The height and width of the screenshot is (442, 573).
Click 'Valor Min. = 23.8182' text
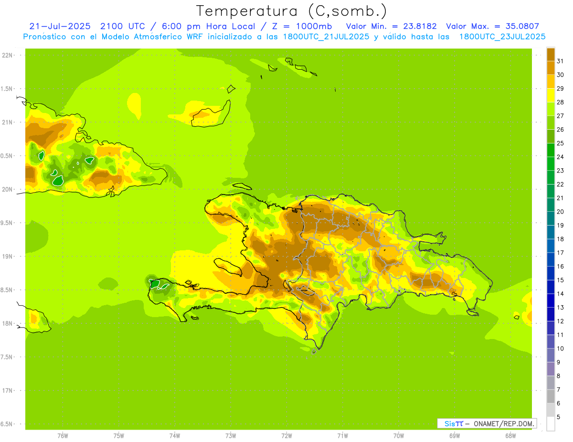click(x=391, y=27)
